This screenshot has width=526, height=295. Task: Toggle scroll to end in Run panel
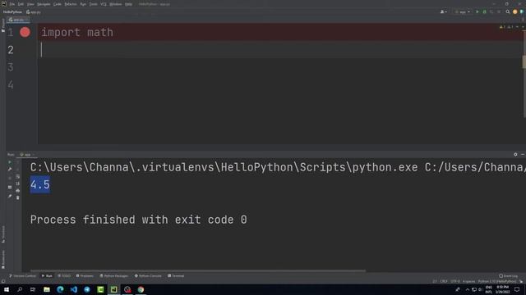coord(18,184)
